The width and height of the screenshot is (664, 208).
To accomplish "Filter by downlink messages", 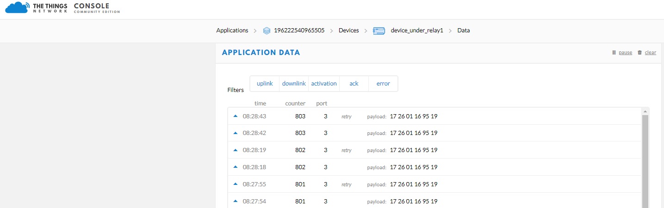I will [294, 84].
